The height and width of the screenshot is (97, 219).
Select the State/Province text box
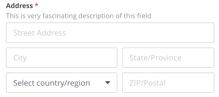168,58
